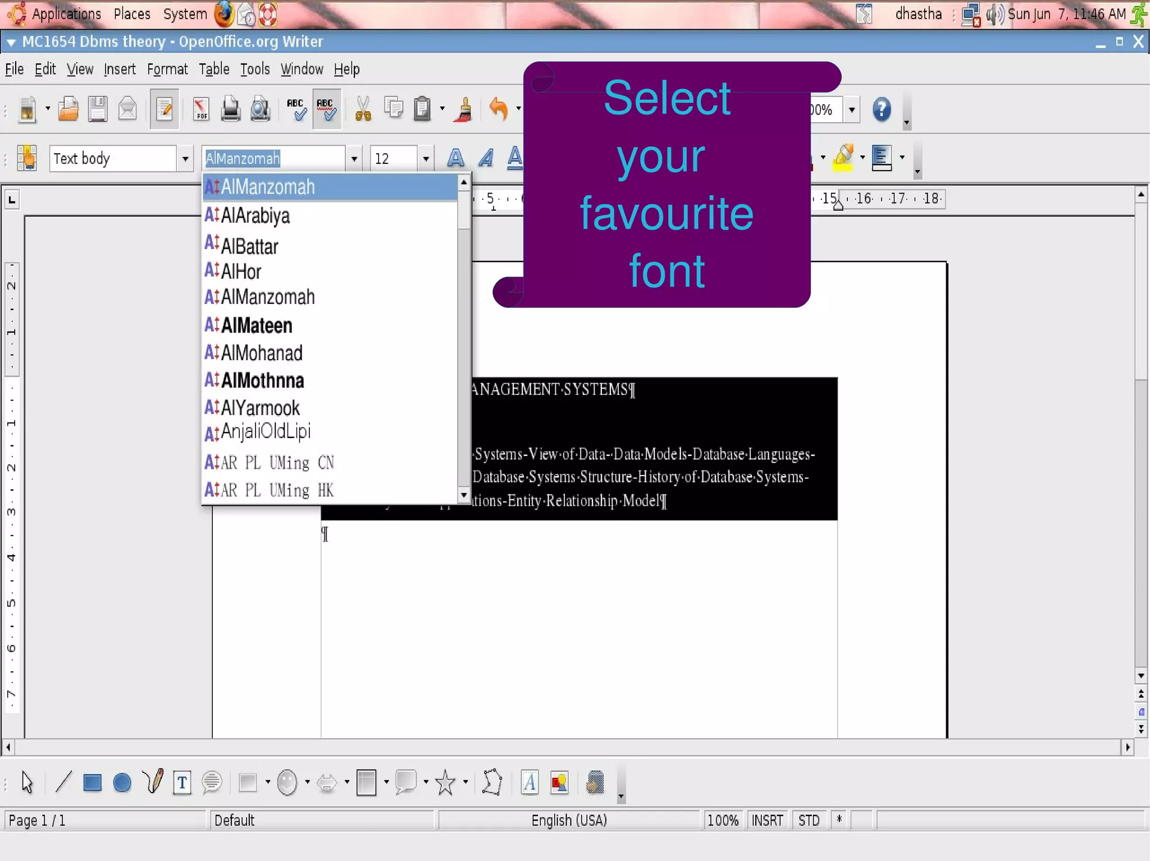Click the Cut scissors icon
The height and width of the screenshot is (861, 1150).
pyautogui.click(x=363, y=109)
